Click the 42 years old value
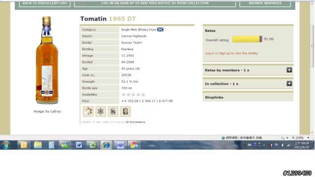 (130, 69)
